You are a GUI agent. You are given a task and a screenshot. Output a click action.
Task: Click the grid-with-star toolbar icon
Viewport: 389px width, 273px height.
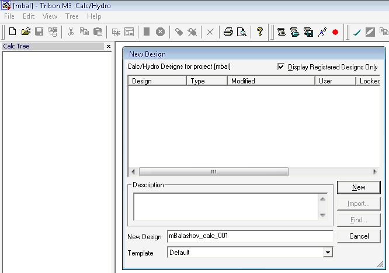tap(116, 32)
